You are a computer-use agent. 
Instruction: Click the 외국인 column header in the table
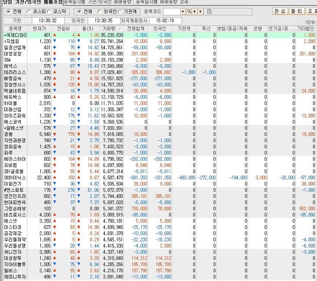[160, 29]
